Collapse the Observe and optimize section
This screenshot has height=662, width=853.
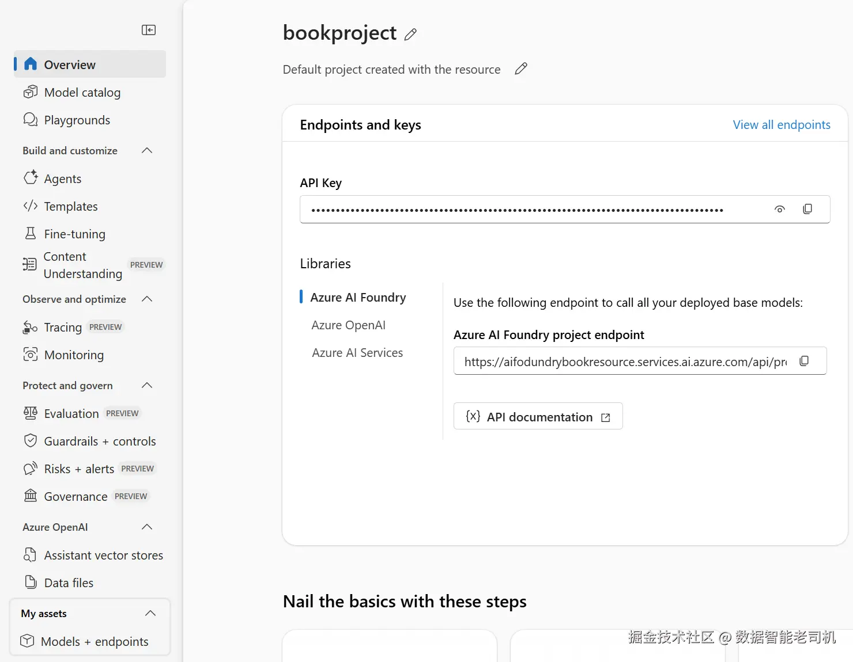(x=147, y=299)
